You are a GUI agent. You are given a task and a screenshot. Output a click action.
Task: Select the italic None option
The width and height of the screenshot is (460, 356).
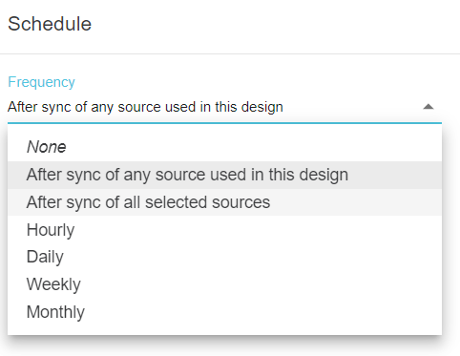pos(224,147)
